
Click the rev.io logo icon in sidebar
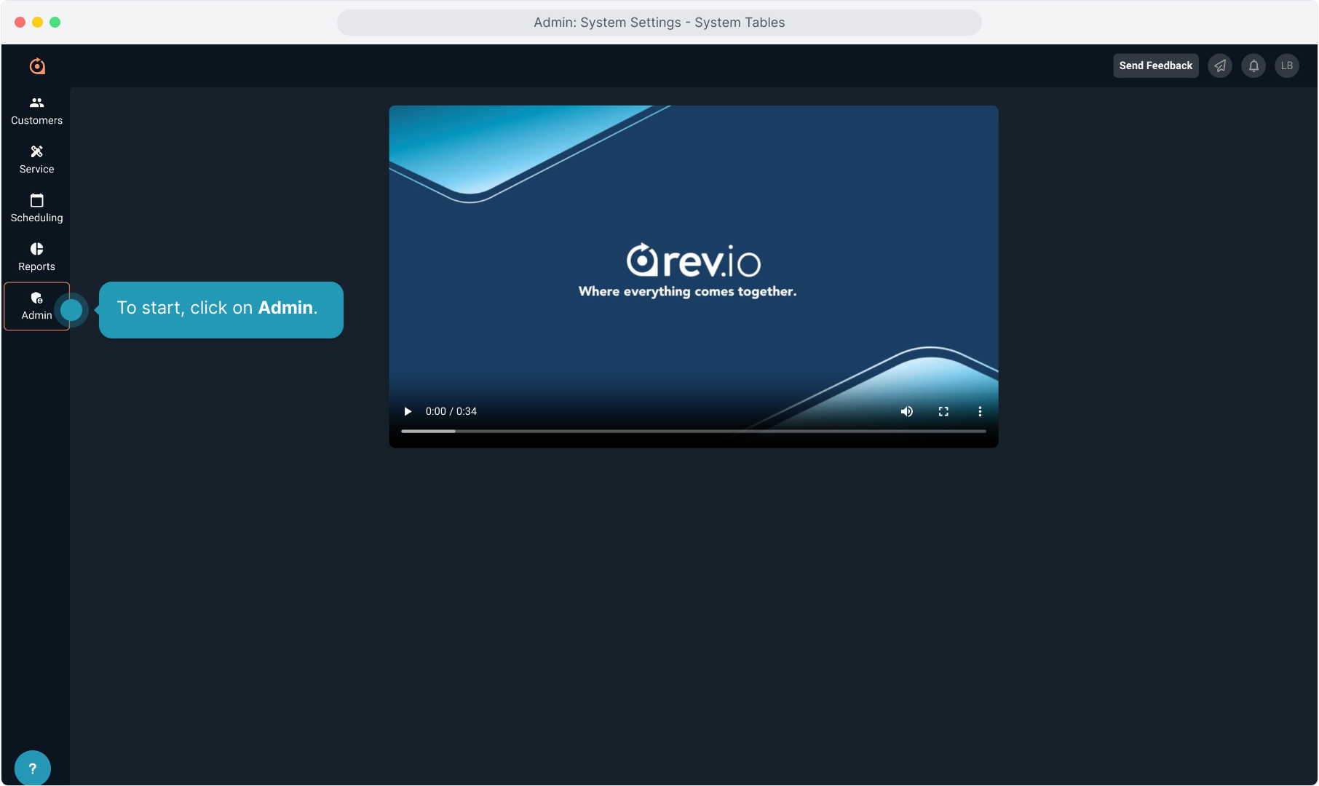[37, 66]
